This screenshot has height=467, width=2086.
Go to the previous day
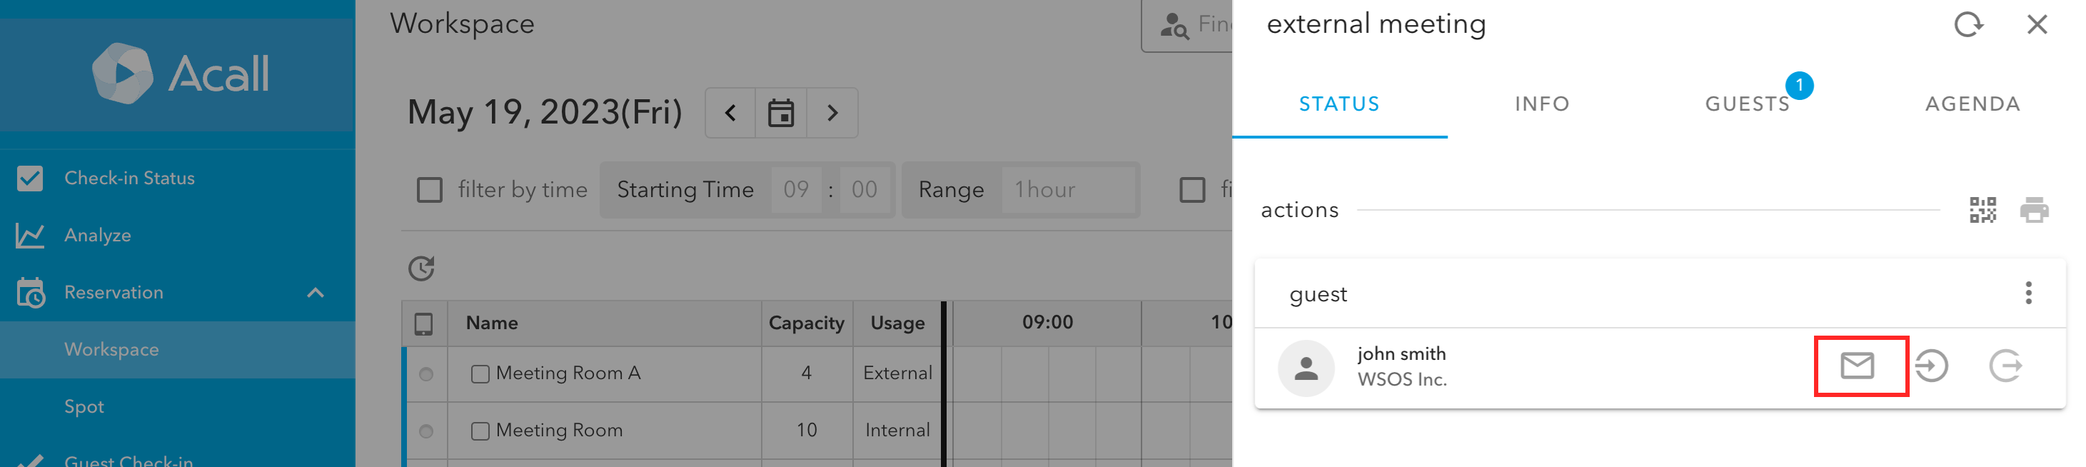click(x=730, y=113)
